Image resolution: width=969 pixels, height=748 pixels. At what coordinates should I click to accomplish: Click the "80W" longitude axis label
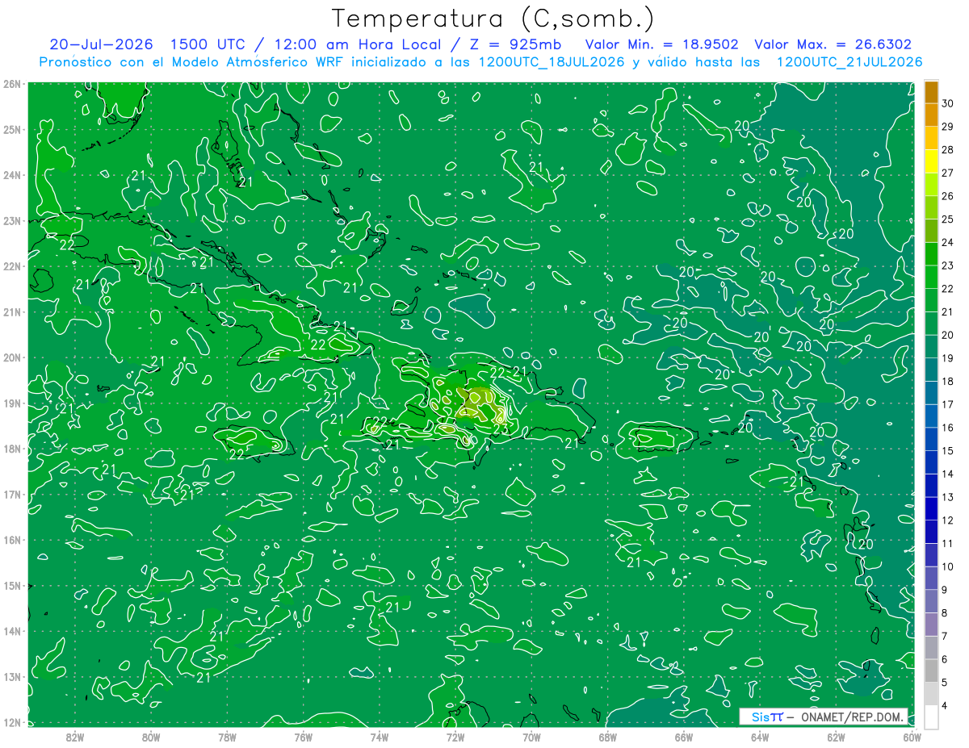tap(151, 737)
